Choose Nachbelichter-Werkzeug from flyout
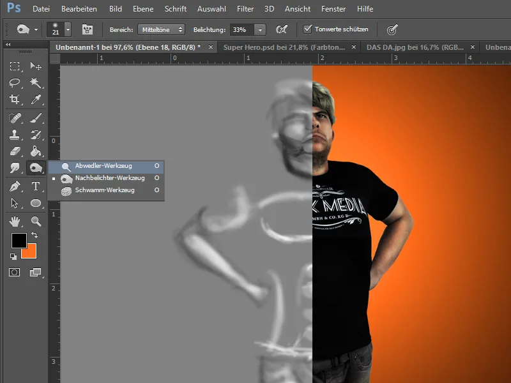The width and height of the screenshot is (511, 383). pos(106,178)
